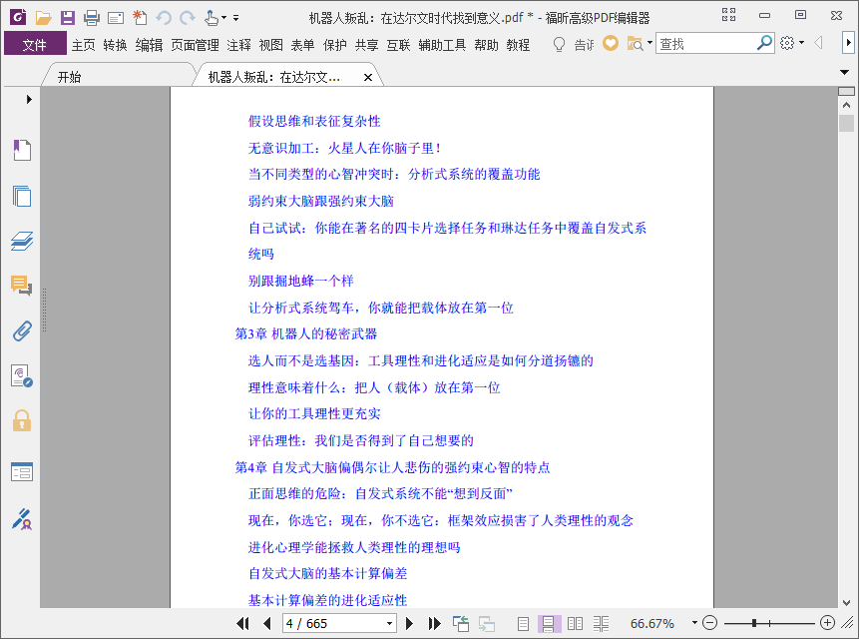Click the folder search icon

[x=635, y=43]
